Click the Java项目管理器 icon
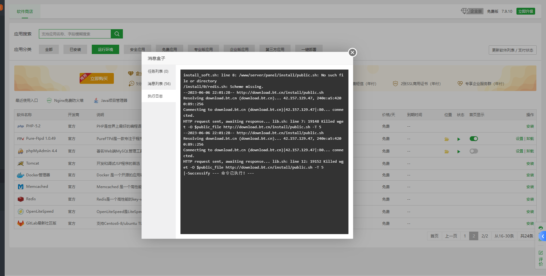This screenshot has height=276, width=546. point(96,100)
